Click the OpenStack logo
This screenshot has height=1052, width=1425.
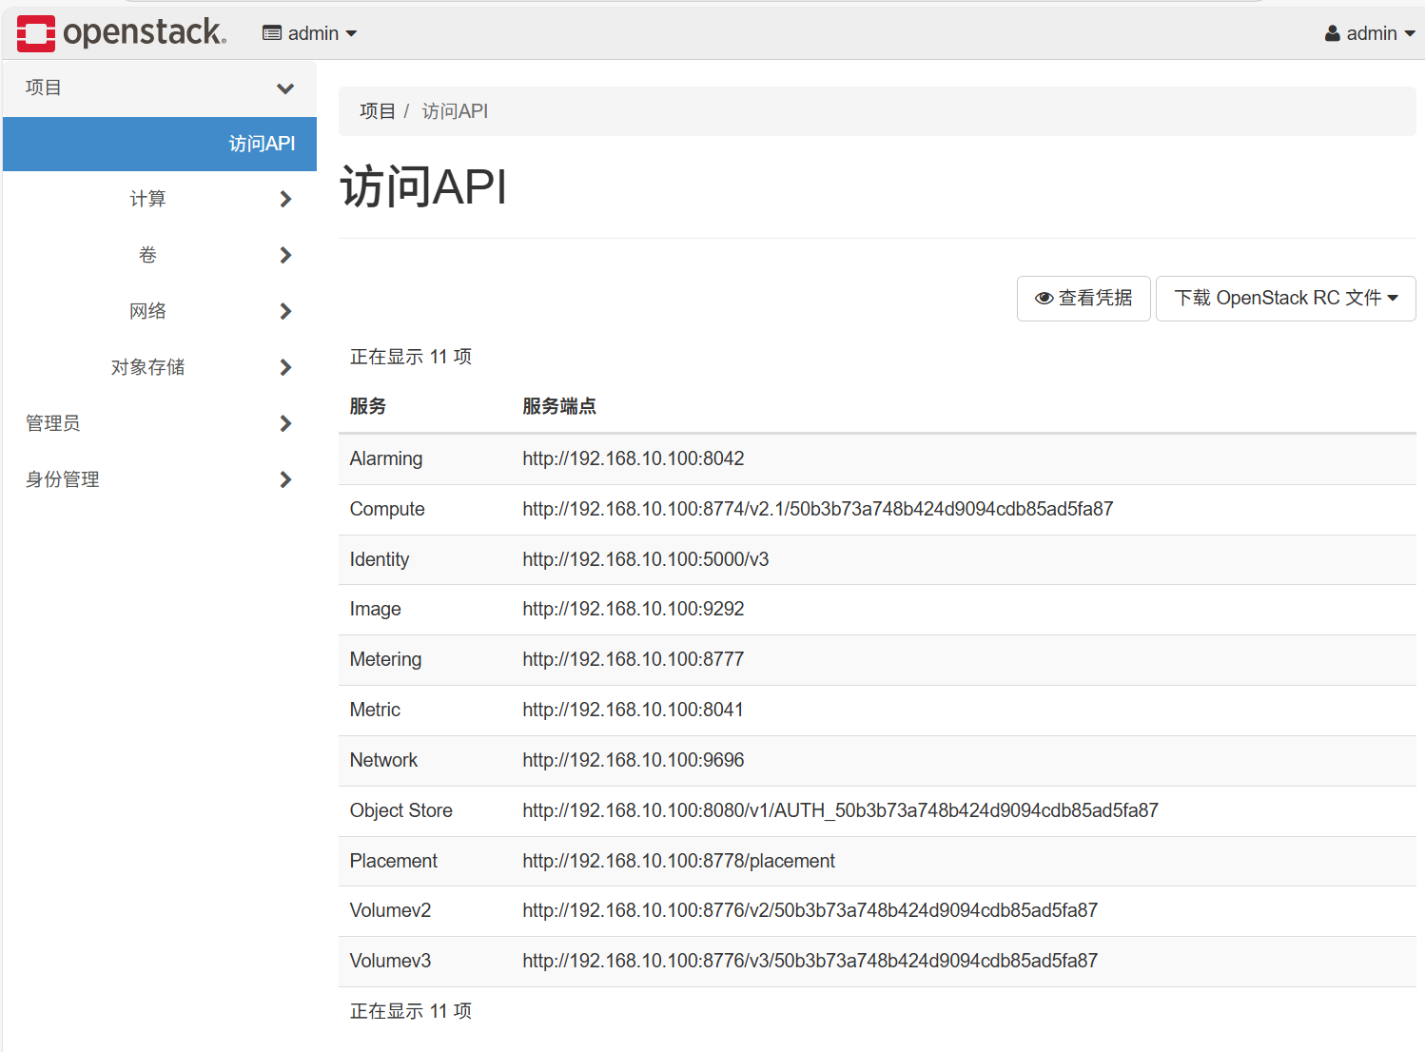(121, 31)
